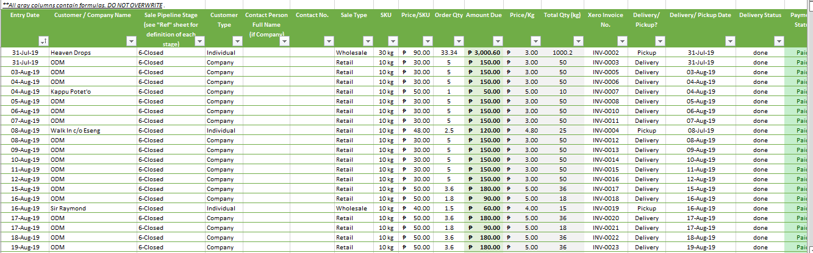Image resolution: width=813 pixels, height=253 pixels.
Task: Open the Amount Due filter arrow
Action: (498, 41)
